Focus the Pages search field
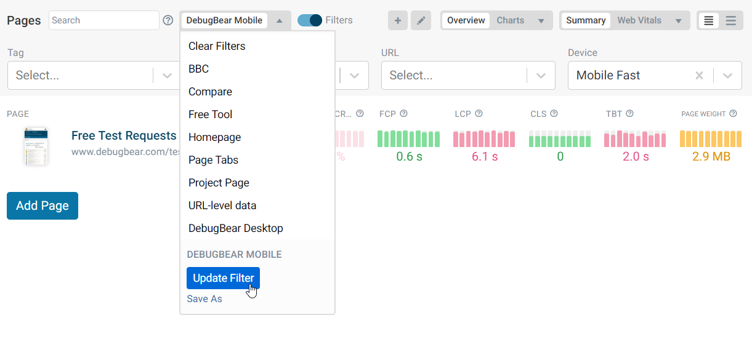The height and width of the screenshot is (339, 752). pyautogui.click(x=104, y=20)
